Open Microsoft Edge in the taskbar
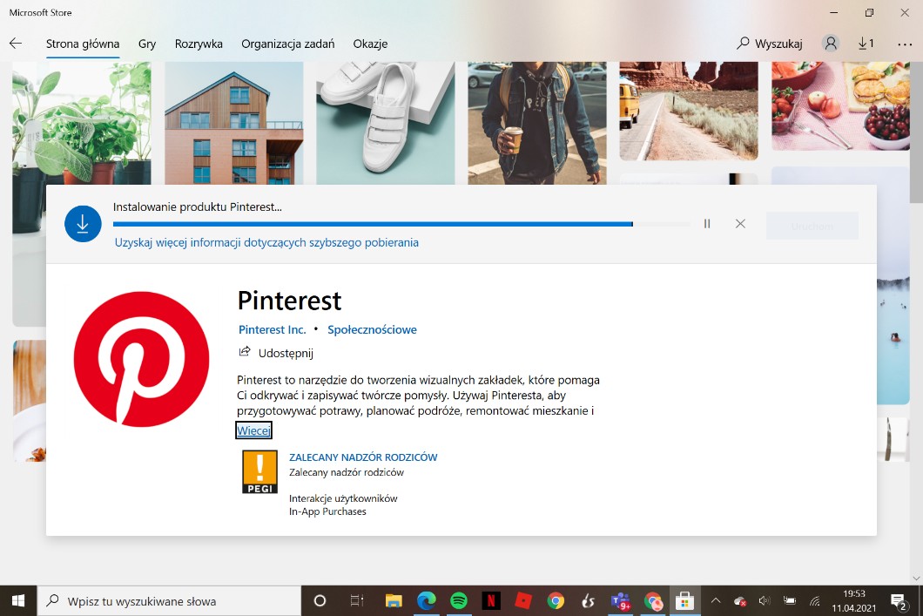This screenshot has width=923, height=616. pyautogui.click(x=427, y=600)
